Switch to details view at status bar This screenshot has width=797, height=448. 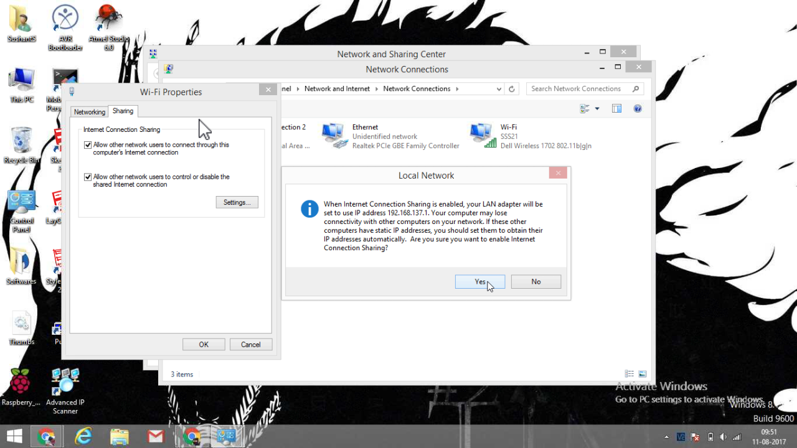pyautogui.click(x=630, y=374)
